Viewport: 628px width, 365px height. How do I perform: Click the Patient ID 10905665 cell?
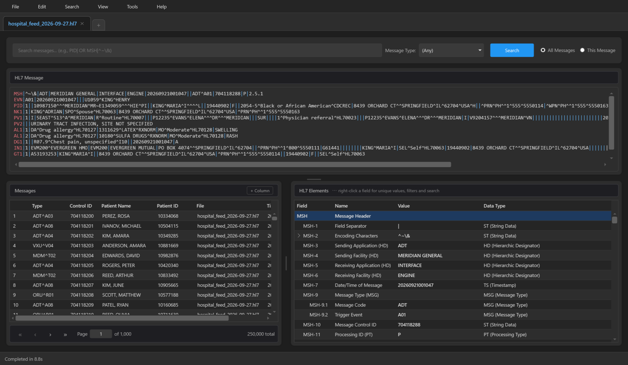coord(168,285)
